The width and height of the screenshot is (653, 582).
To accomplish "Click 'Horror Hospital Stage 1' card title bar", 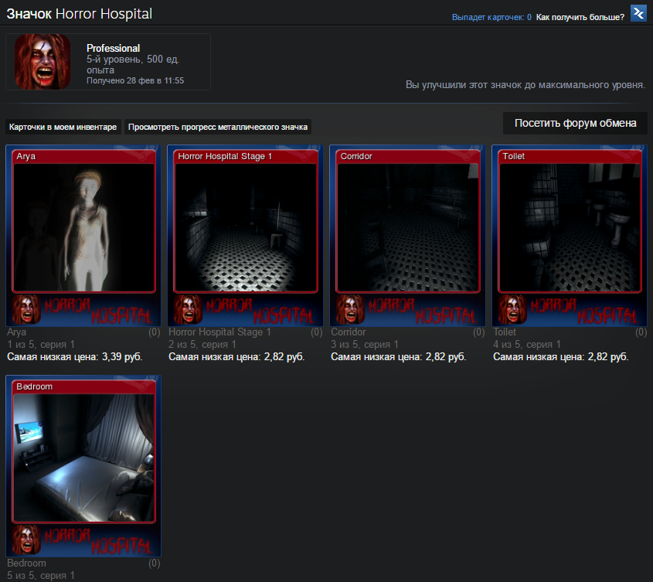I will (246, 156).
